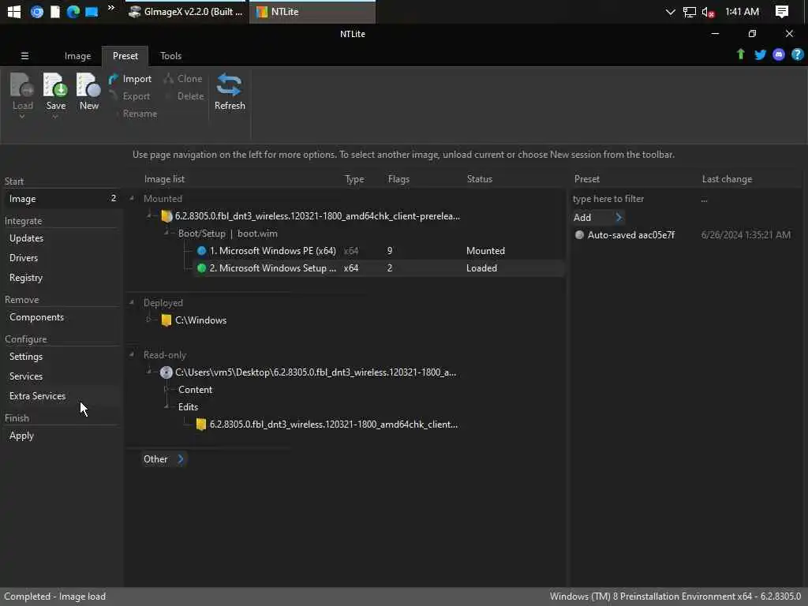
Task: Create a New preset
Action: point(88,92)
